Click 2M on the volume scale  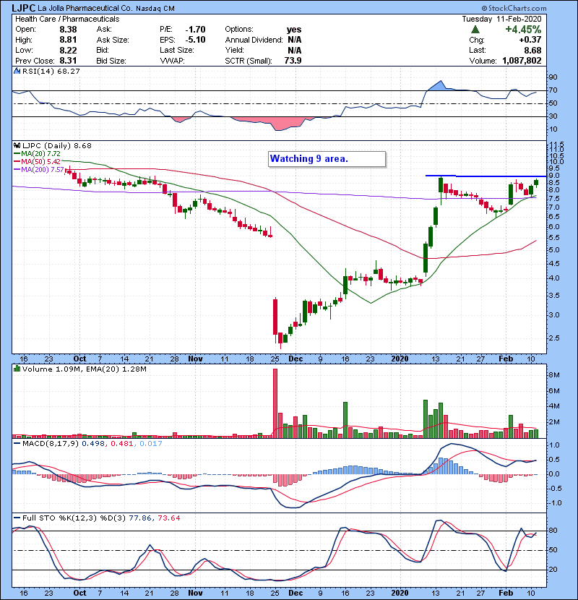(x=554, y=422)
